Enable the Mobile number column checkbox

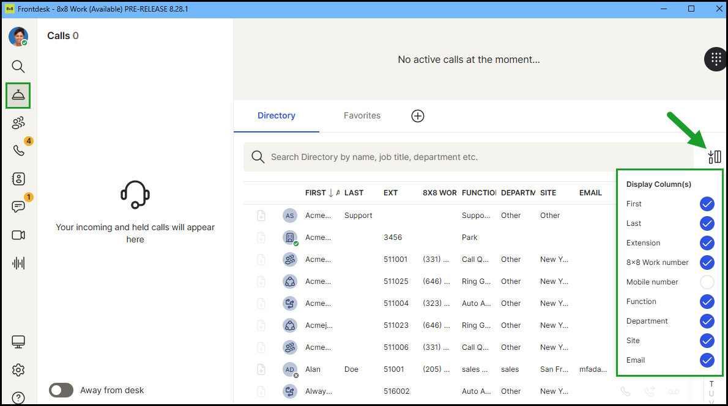(x=707, y=282)
